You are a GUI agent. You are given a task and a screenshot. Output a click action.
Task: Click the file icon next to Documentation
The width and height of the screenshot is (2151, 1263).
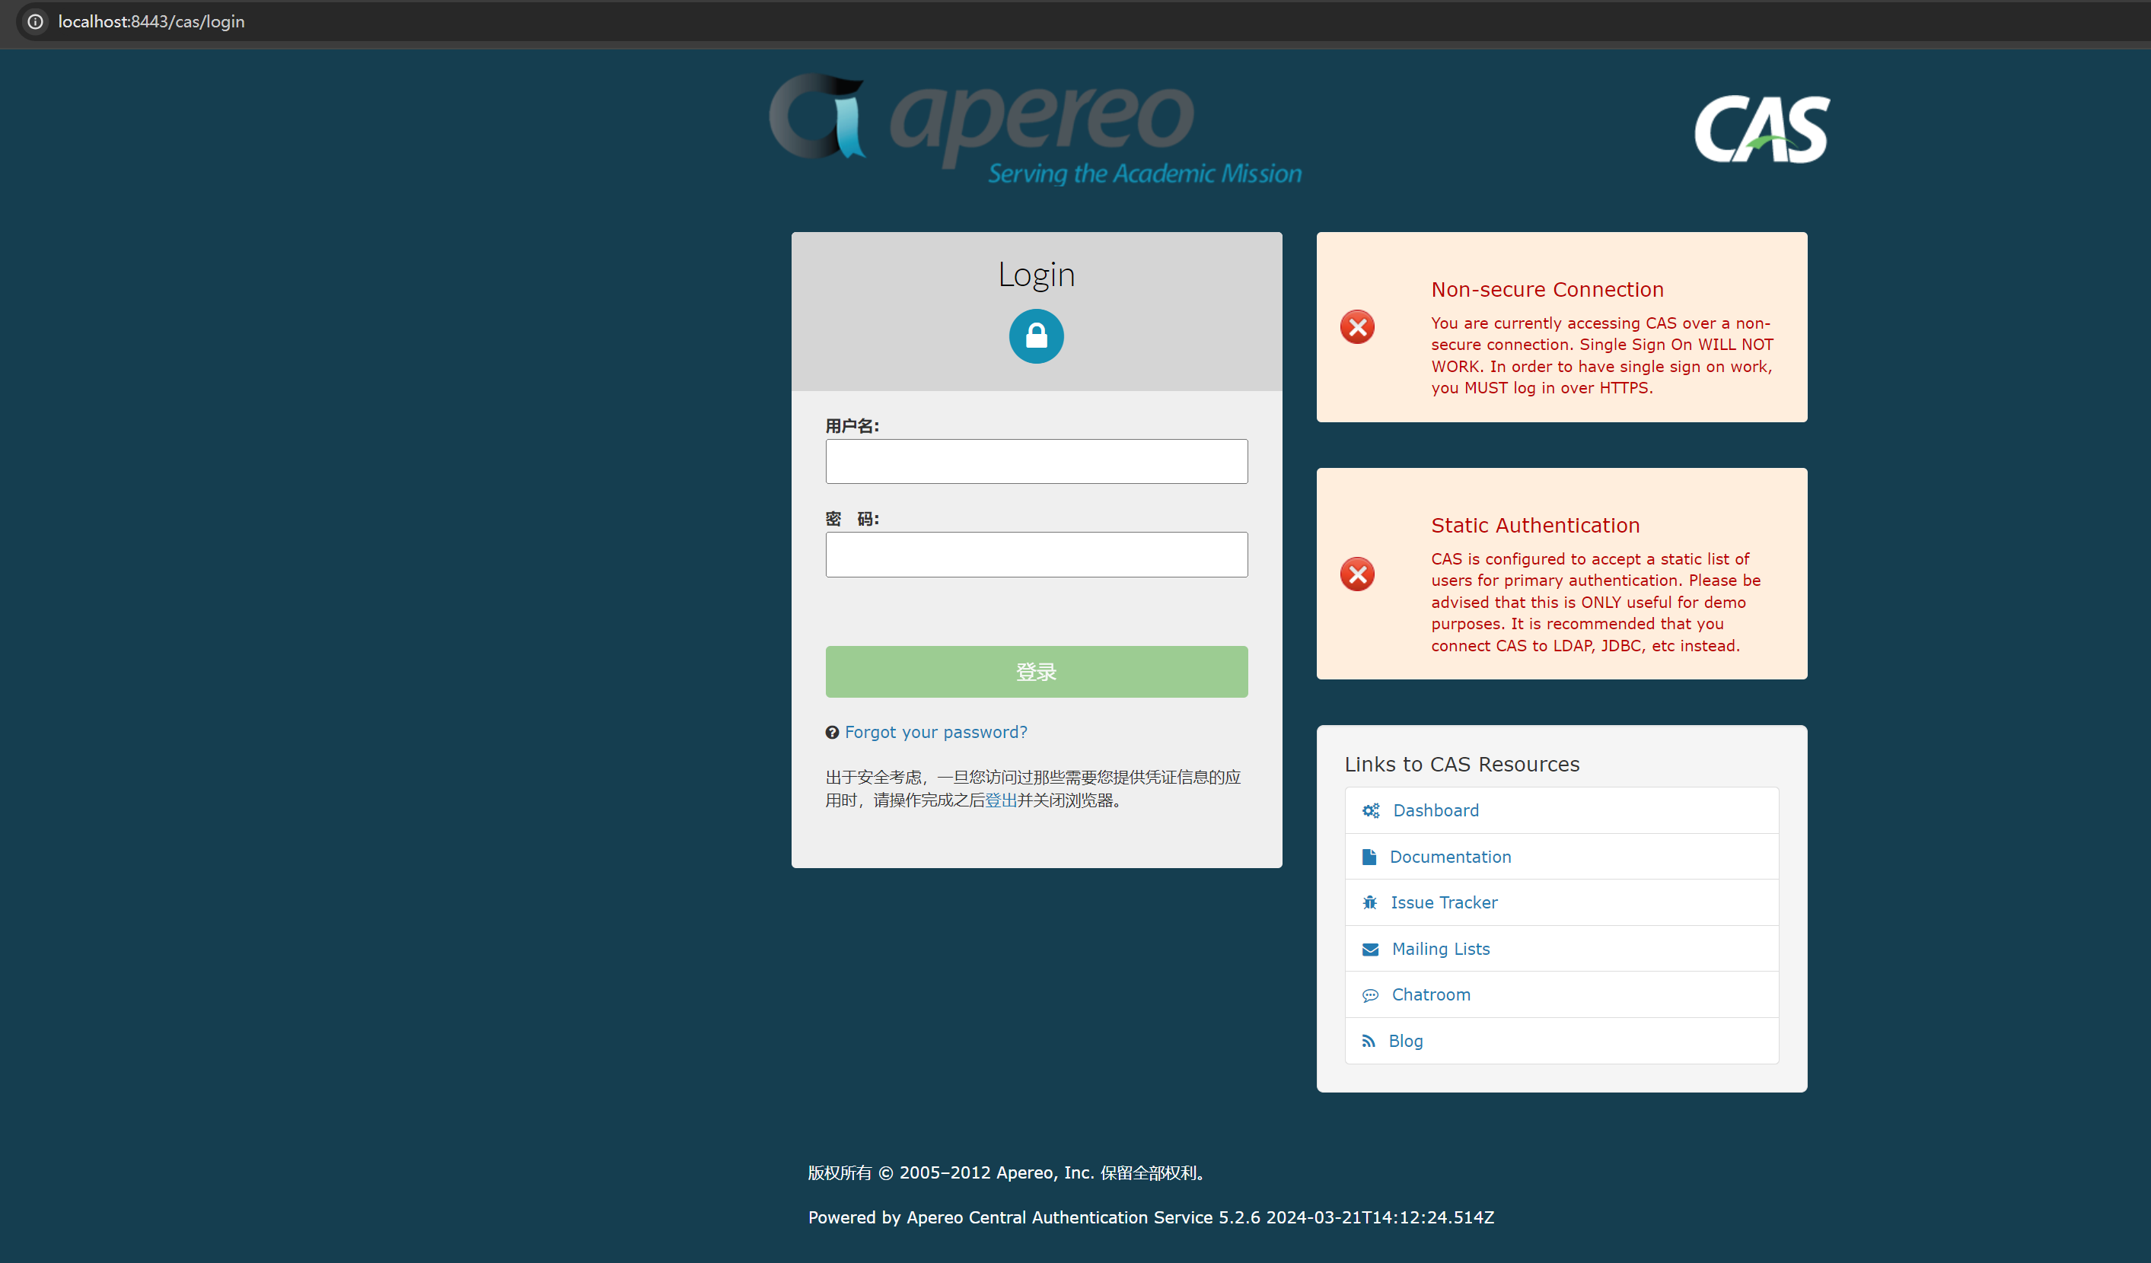[1369, 857]
